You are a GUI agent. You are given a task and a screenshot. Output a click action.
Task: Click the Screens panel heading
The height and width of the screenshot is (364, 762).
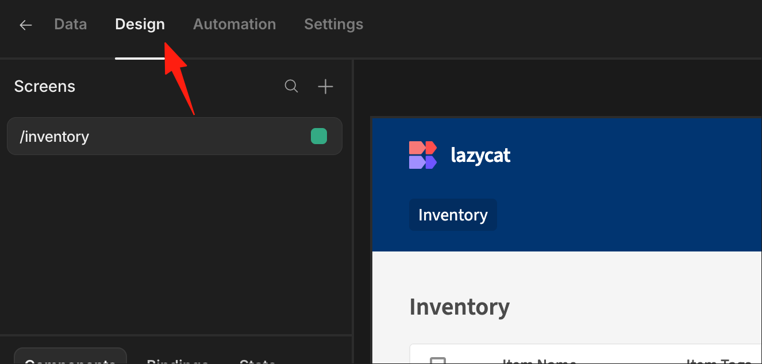pos(45,87)
